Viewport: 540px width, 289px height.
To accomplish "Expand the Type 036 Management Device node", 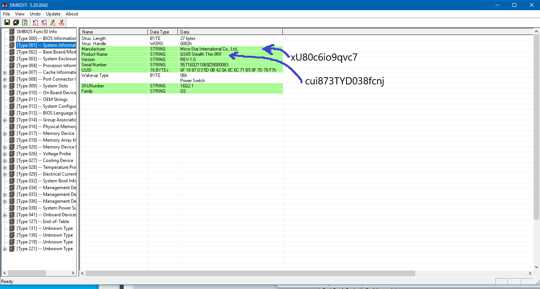I will [x=5, y=201].
